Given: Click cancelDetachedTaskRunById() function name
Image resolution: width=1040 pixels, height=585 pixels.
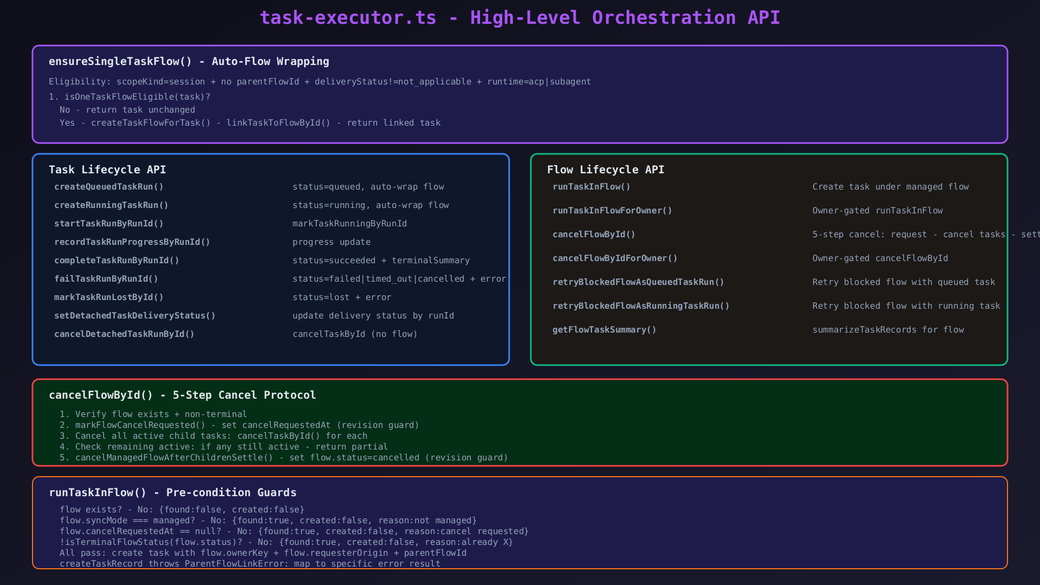Looking at the screenshot, I should pyautogui.click(x=124, y=334).
